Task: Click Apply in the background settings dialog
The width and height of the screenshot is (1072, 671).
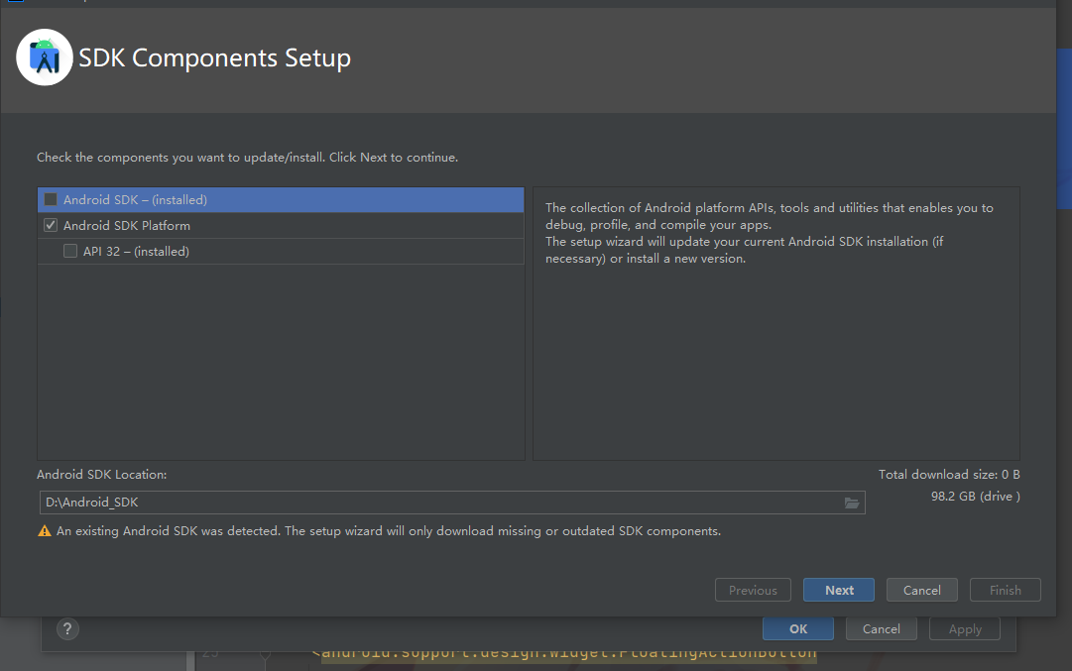Action: (x=965, y=628)
